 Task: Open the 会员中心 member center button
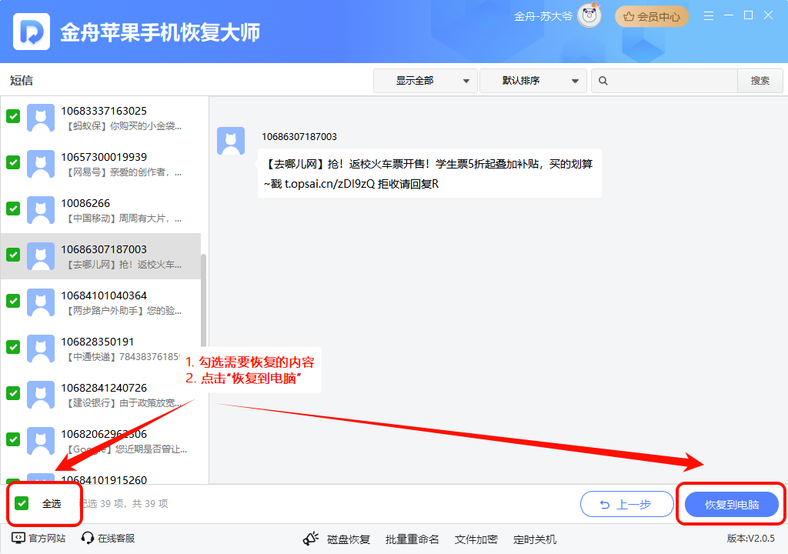[652, 17]
